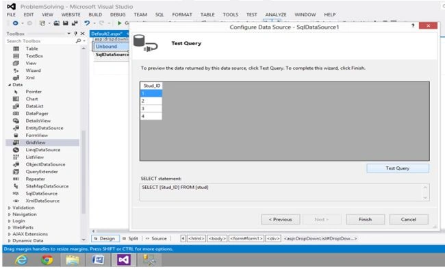The image size is (445, 269).
Task: Select the SiteMapDataSource control icon
Action: tap(16, 186)
